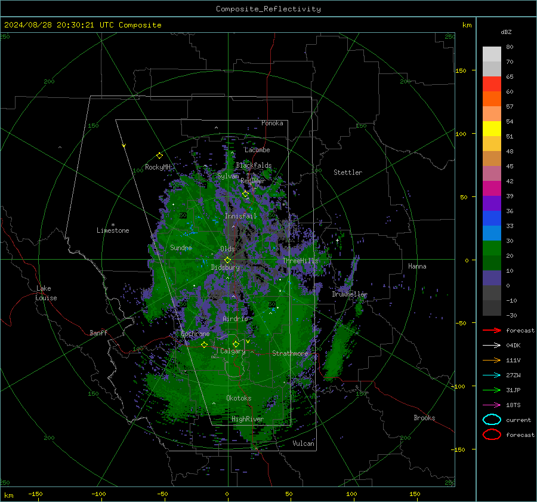This screenshot has width=537, height=502.
Task: Click the current legend label
Action: [x=519, y=420]
